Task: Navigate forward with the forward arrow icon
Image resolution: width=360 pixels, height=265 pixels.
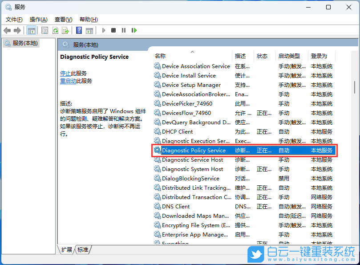Action: [17, 30]
